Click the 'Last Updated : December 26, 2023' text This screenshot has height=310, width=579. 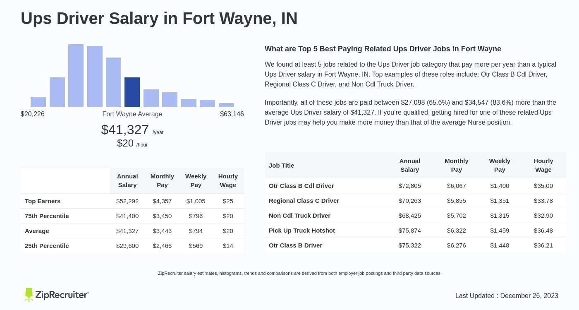[x=507, y=296]
